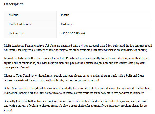The width and height of the screenshot is (155, 114).
Task: Click the Plastic value cell
Action: coord(104,16)
